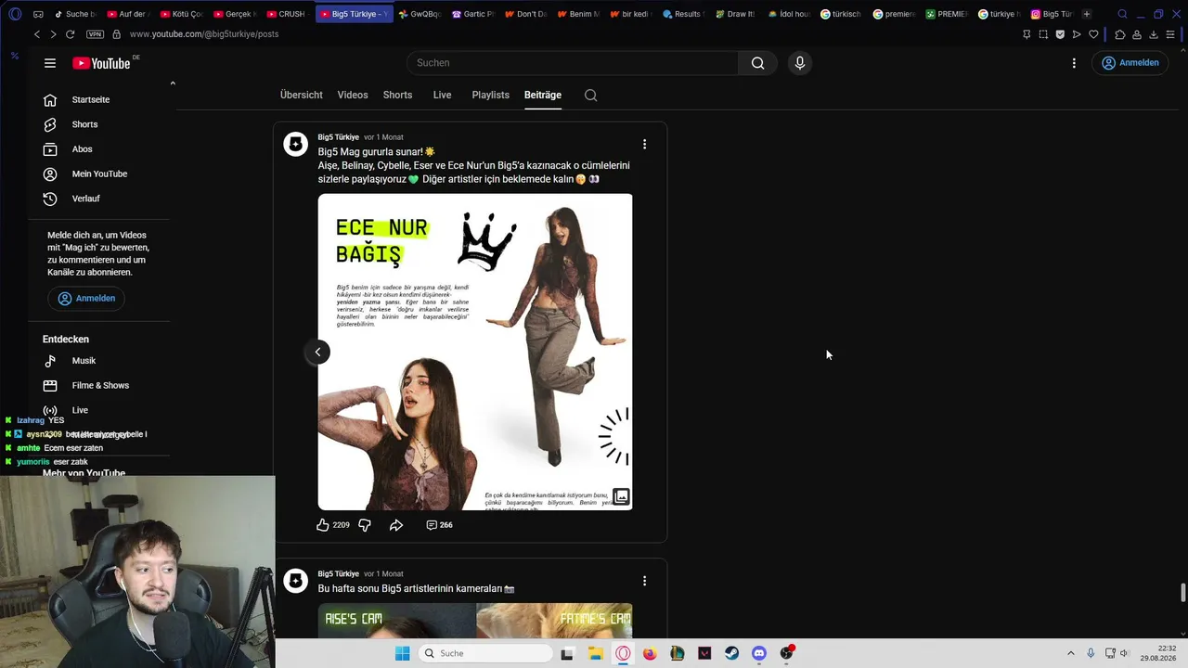Go back in browser history
This screenshot has width=1188, height=668.
[x=37, y=34]
